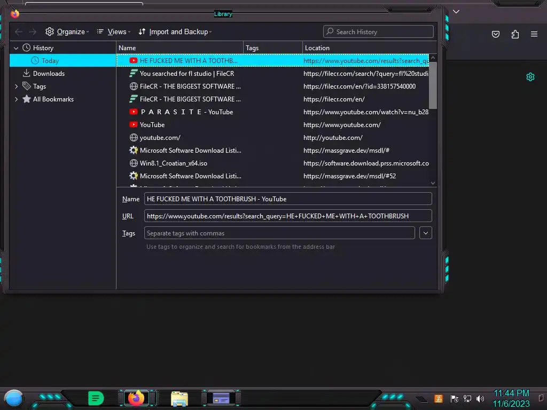The image size is (547, 410).
Task: Show hidden tray icons arrow
Action: point(421,399)
